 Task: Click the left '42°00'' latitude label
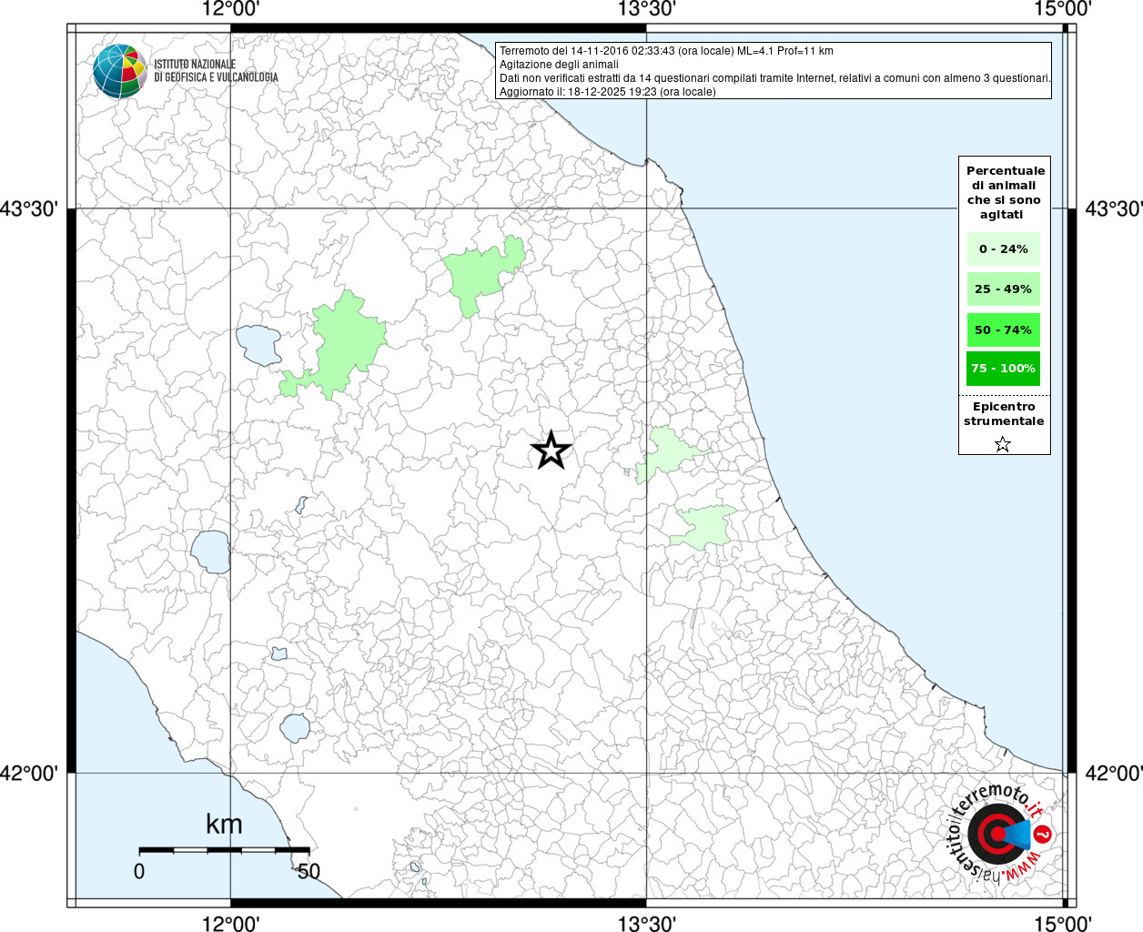30,773
